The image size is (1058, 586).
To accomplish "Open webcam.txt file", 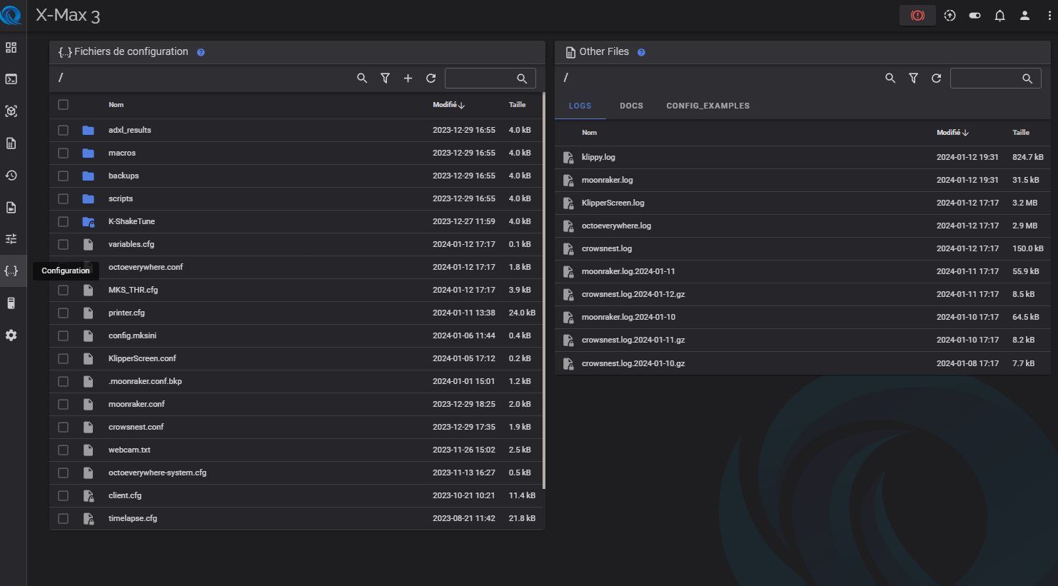I will (x=129, y=450).
